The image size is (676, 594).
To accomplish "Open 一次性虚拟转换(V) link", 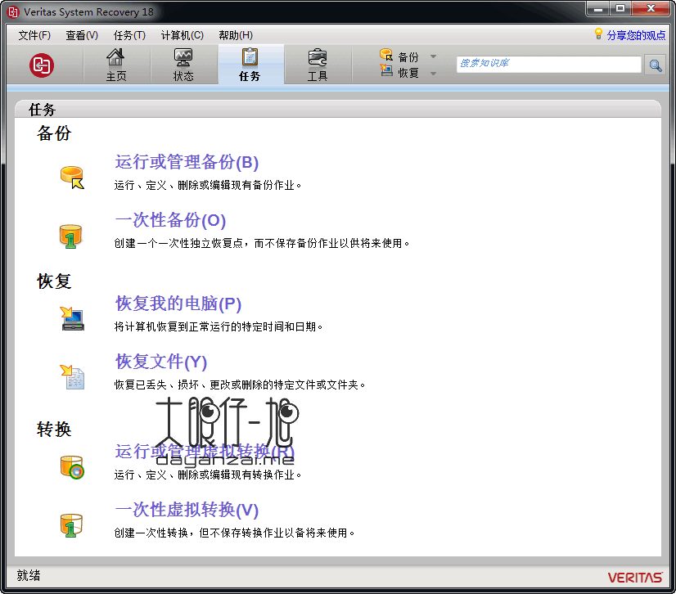I will tap(187, 510).
